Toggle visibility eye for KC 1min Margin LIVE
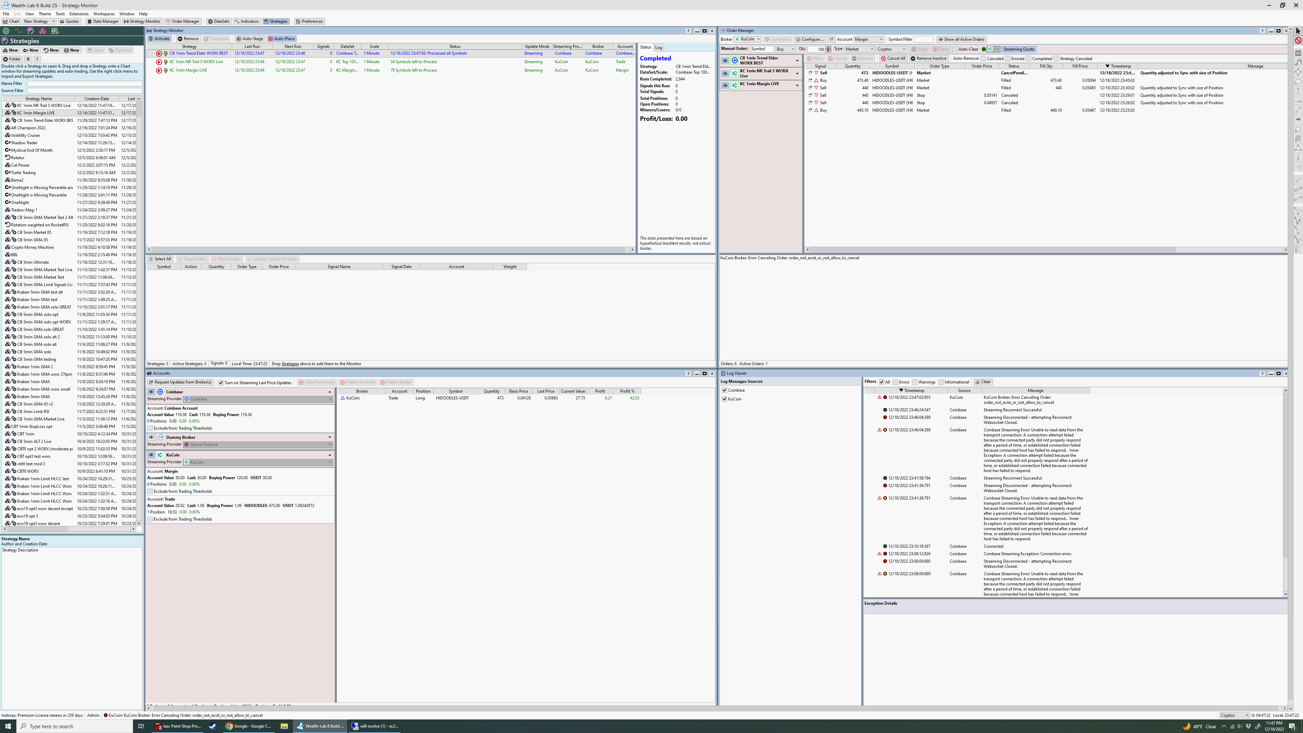The image size is (1303, 733). [725, 86]
